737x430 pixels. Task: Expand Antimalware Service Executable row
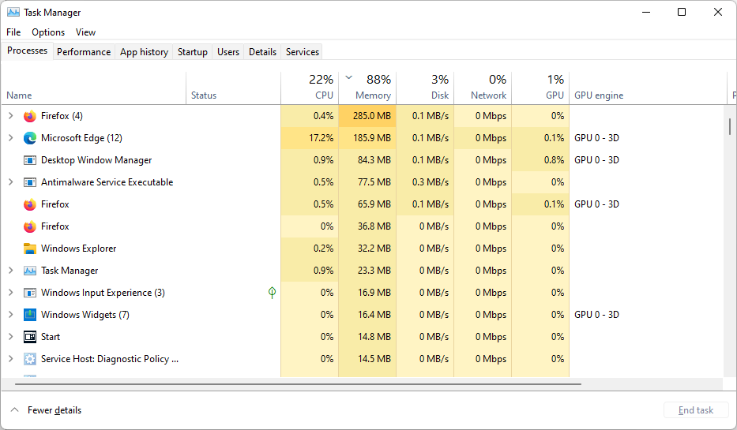[11, 181]
